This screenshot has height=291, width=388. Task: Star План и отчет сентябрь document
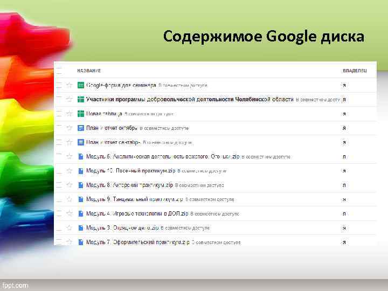pos(70,142)
